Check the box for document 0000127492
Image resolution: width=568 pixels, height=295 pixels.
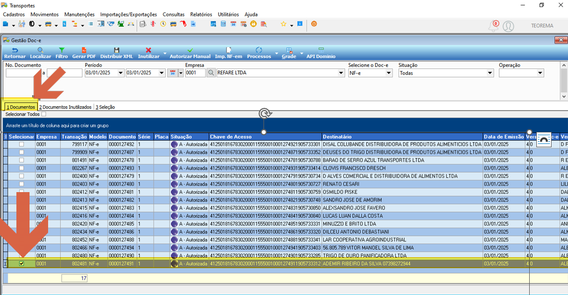pos(22,144)
